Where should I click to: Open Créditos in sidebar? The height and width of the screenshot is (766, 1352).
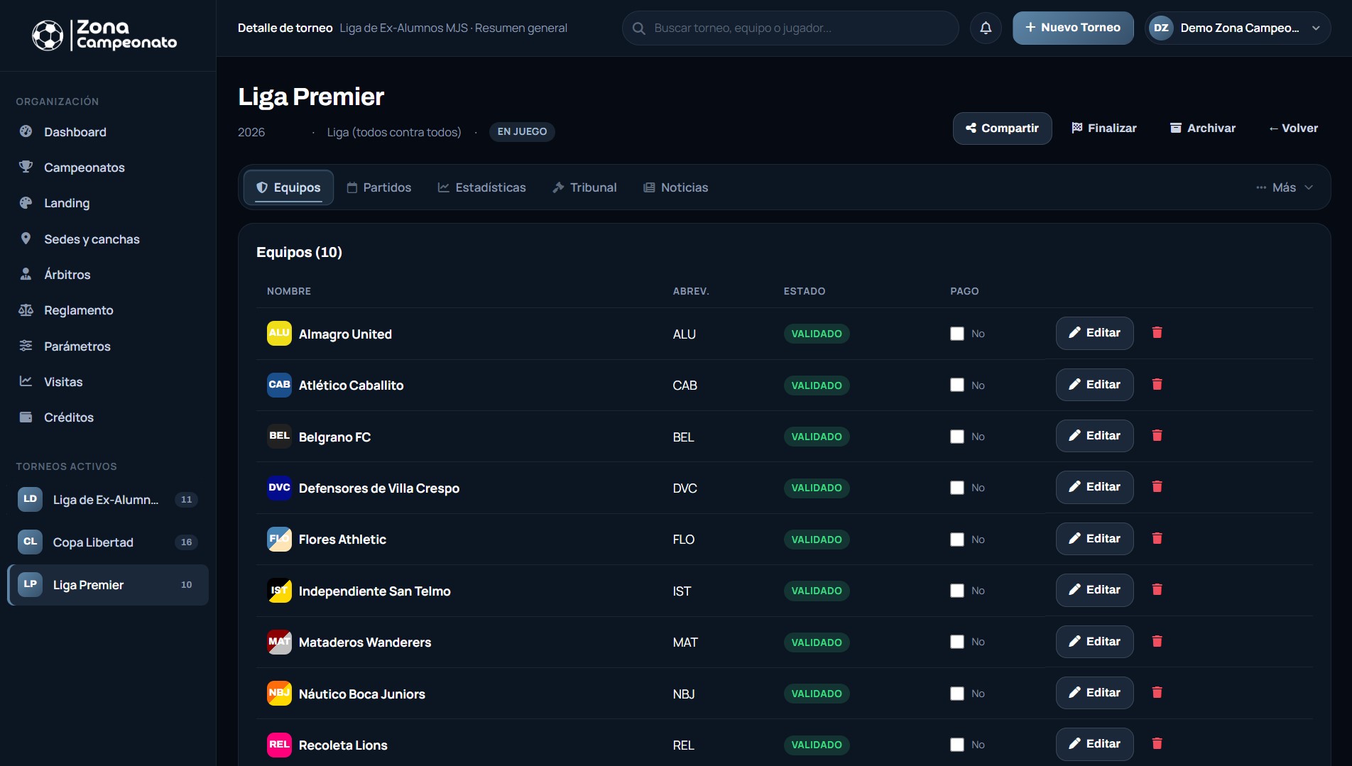[108, 417]
